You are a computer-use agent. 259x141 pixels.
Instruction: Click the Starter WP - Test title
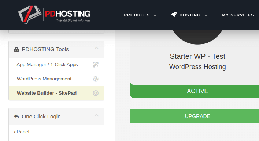coord(197,56)
